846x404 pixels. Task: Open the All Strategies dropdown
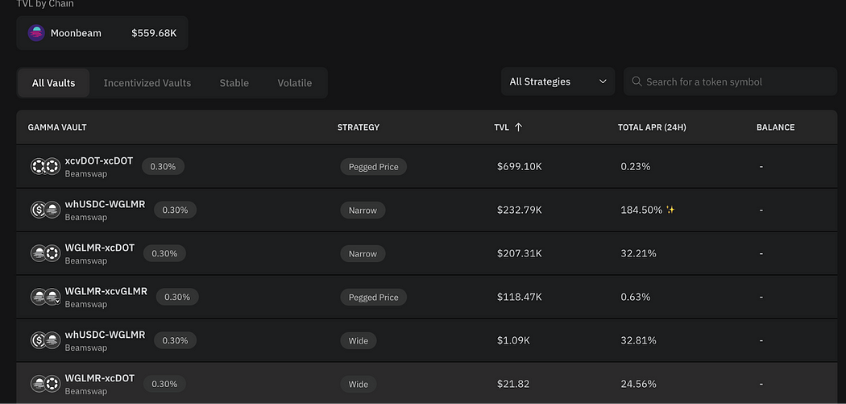[x=558, y=81]
